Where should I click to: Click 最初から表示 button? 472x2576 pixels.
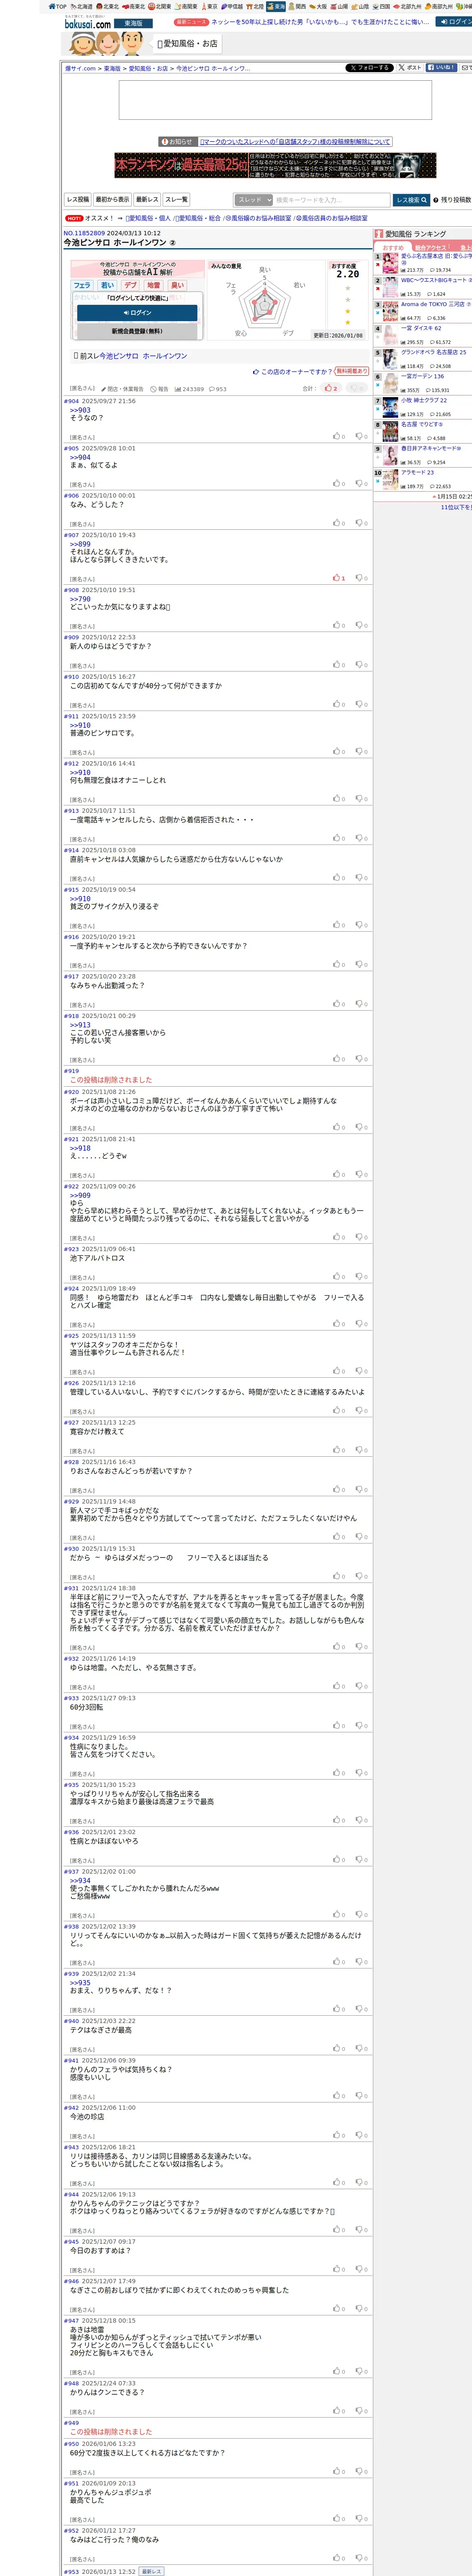[x=112, y=200]
